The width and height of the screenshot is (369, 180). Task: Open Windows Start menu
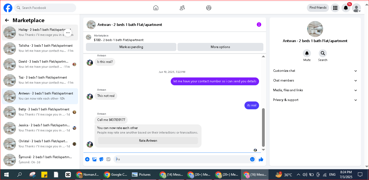6,175
